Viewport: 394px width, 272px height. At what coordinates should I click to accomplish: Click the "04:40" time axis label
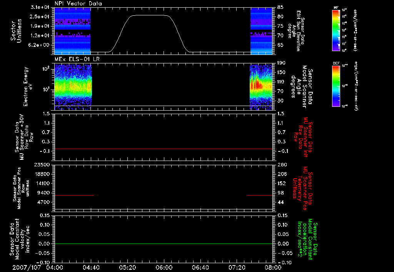[91, 267]
